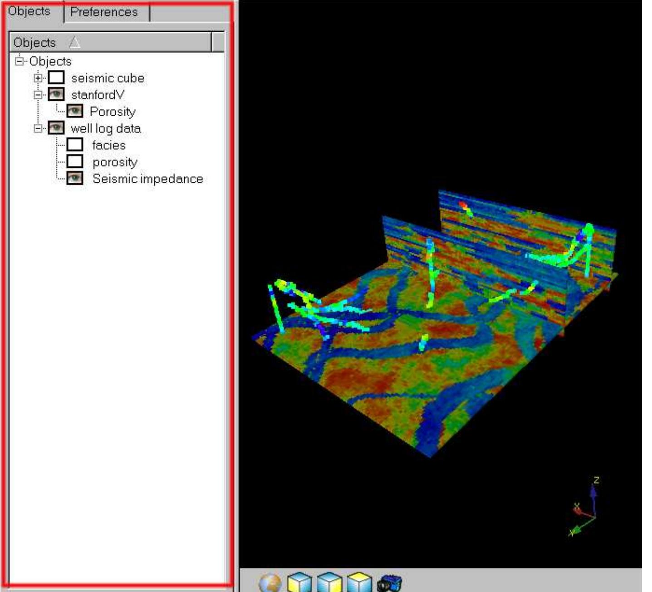This screenshot has width=652, height=592.
Task: Toggle off Seismic impedance visibility
Action: tap(75, 179)
